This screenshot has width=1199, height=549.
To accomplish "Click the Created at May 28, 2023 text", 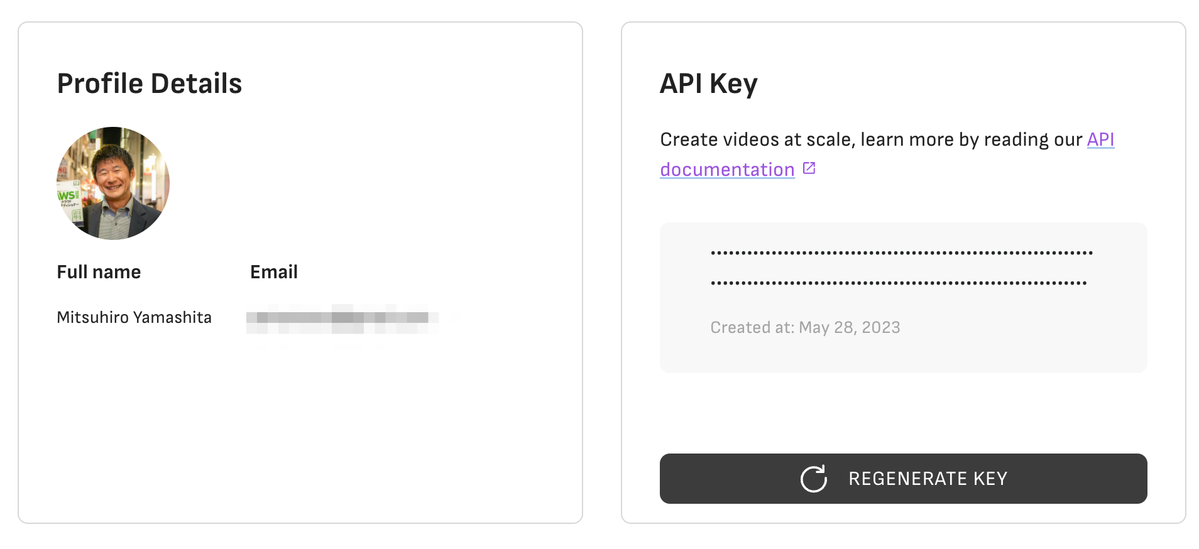I will [x=805, y=327].
